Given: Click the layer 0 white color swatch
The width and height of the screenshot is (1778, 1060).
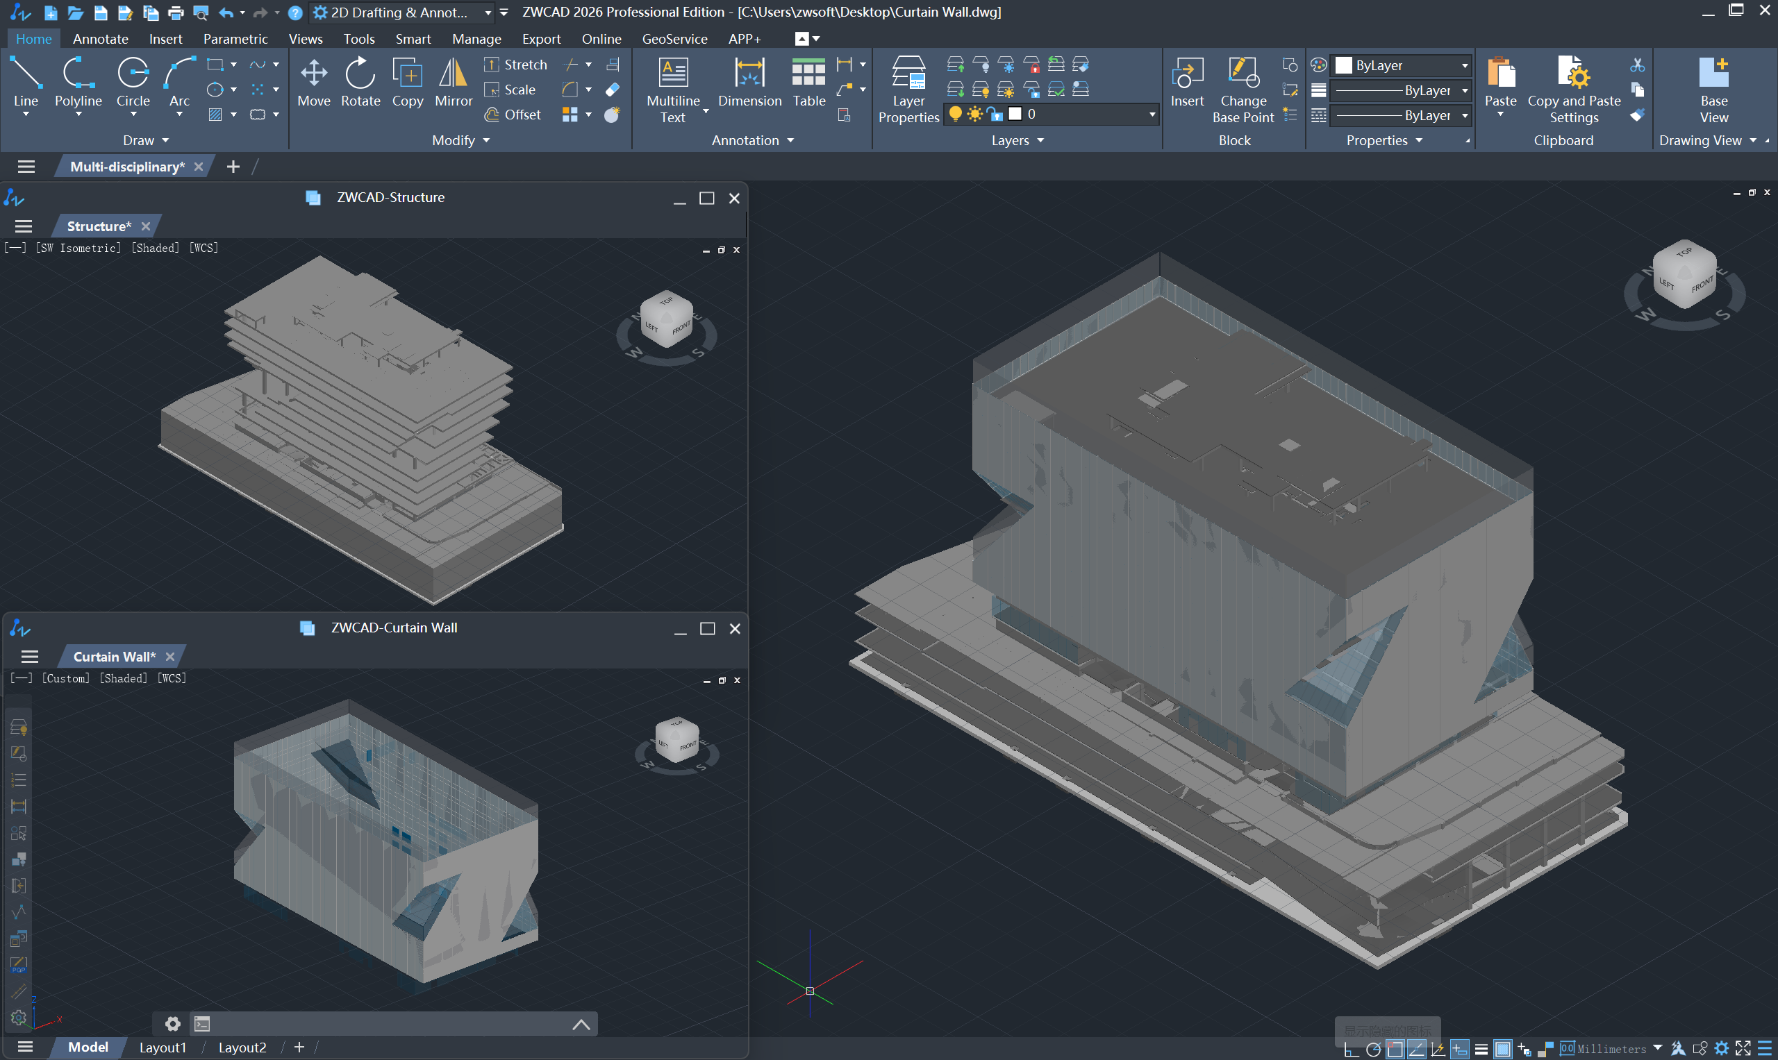Looking at the screenshot, I should pos(1014,114).
